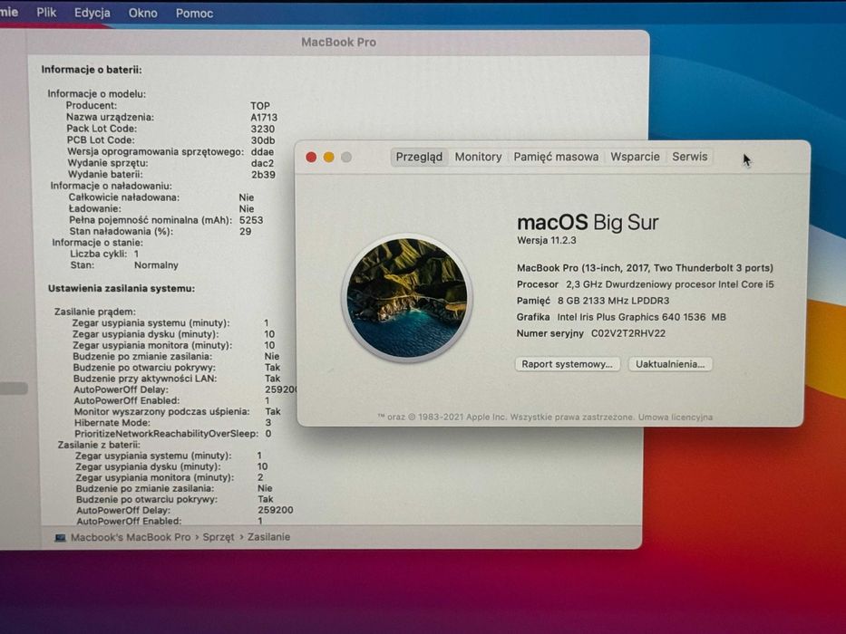
Task: Click the highlighted sidebar item in System Report
Action: coord(14,389)
